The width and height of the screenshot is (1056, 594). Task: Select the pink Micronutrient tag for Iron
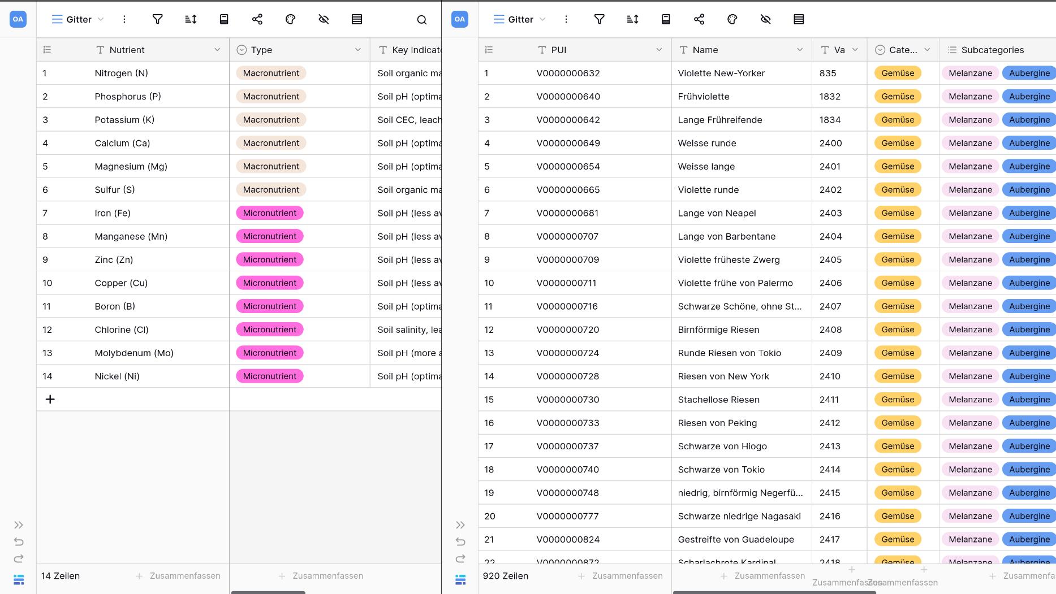[270, 213]
